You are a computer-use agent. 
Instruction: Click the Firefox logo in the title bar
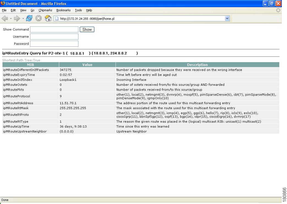tap(2, 4)
